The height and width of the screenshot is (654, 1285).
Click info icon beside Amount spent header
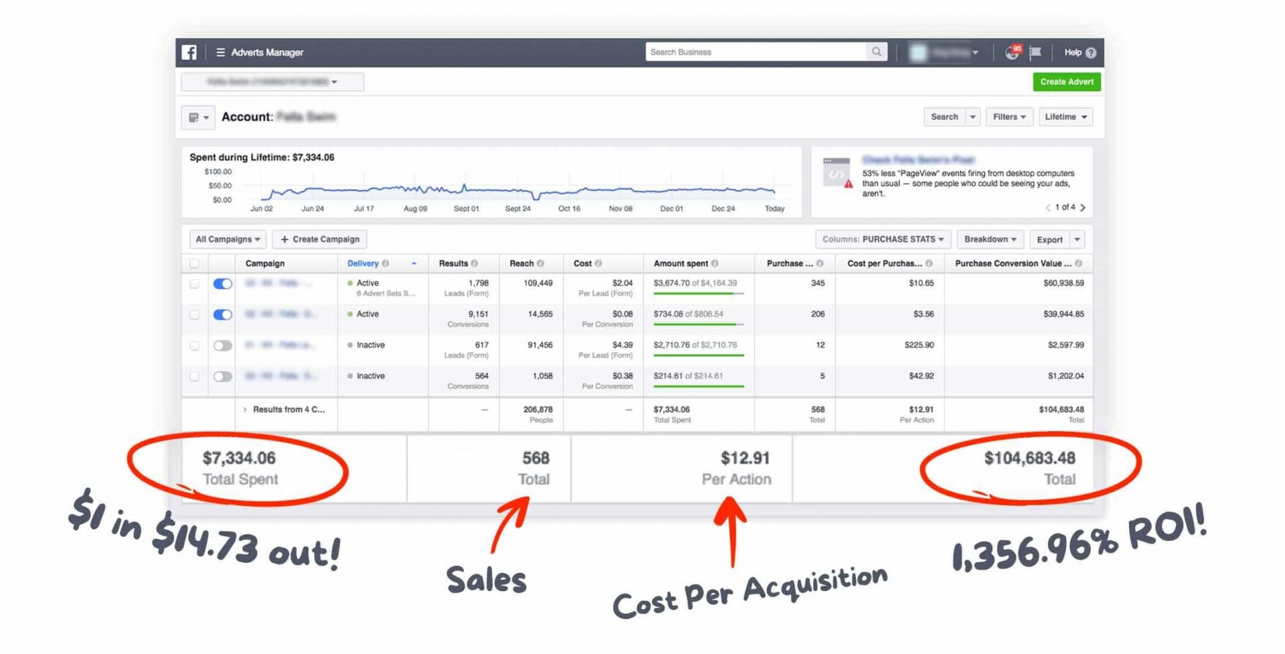(x=715, y=264)
